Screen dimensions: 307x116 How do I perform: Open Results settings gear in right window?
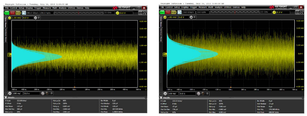[x=161, y=97]
